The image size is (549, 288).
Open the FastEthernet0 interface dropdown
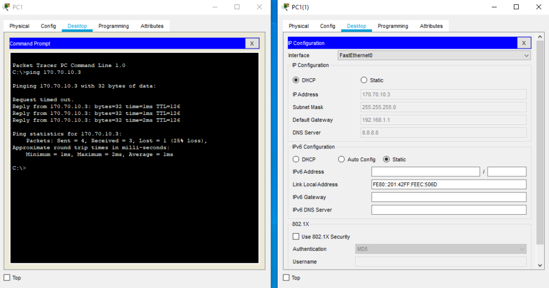tap(434, 56)
